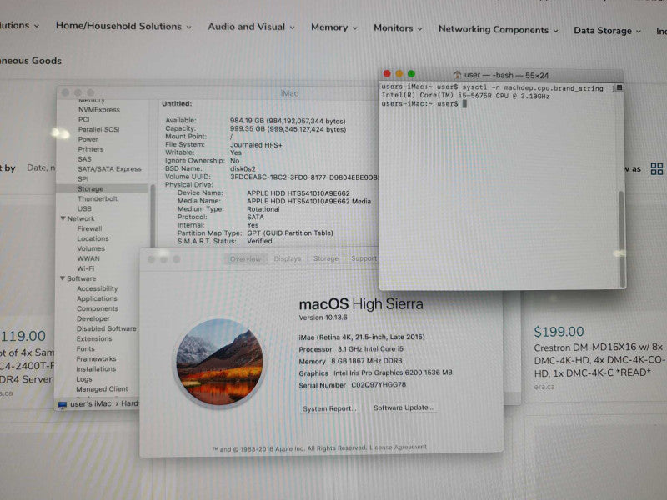Image resolution: width=667 pixels, height=500 pixels.
Task: Select Power in the sidebar
Action: (x=88, y=139)
